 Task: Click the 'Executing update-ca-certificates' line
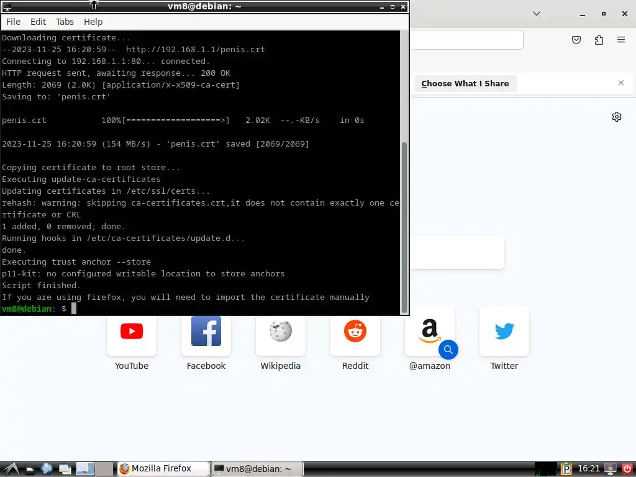(81, 179)
